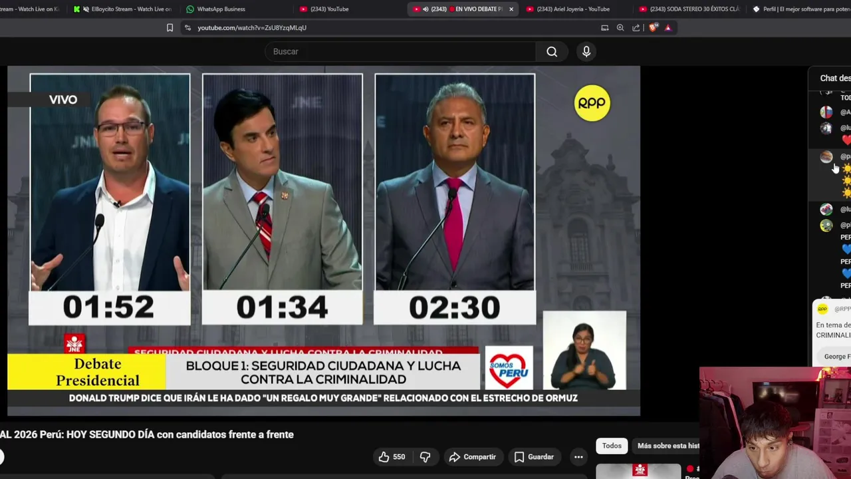
Task: Click muted speaker icon on ElBoycito tab
Action: [86, 9]
